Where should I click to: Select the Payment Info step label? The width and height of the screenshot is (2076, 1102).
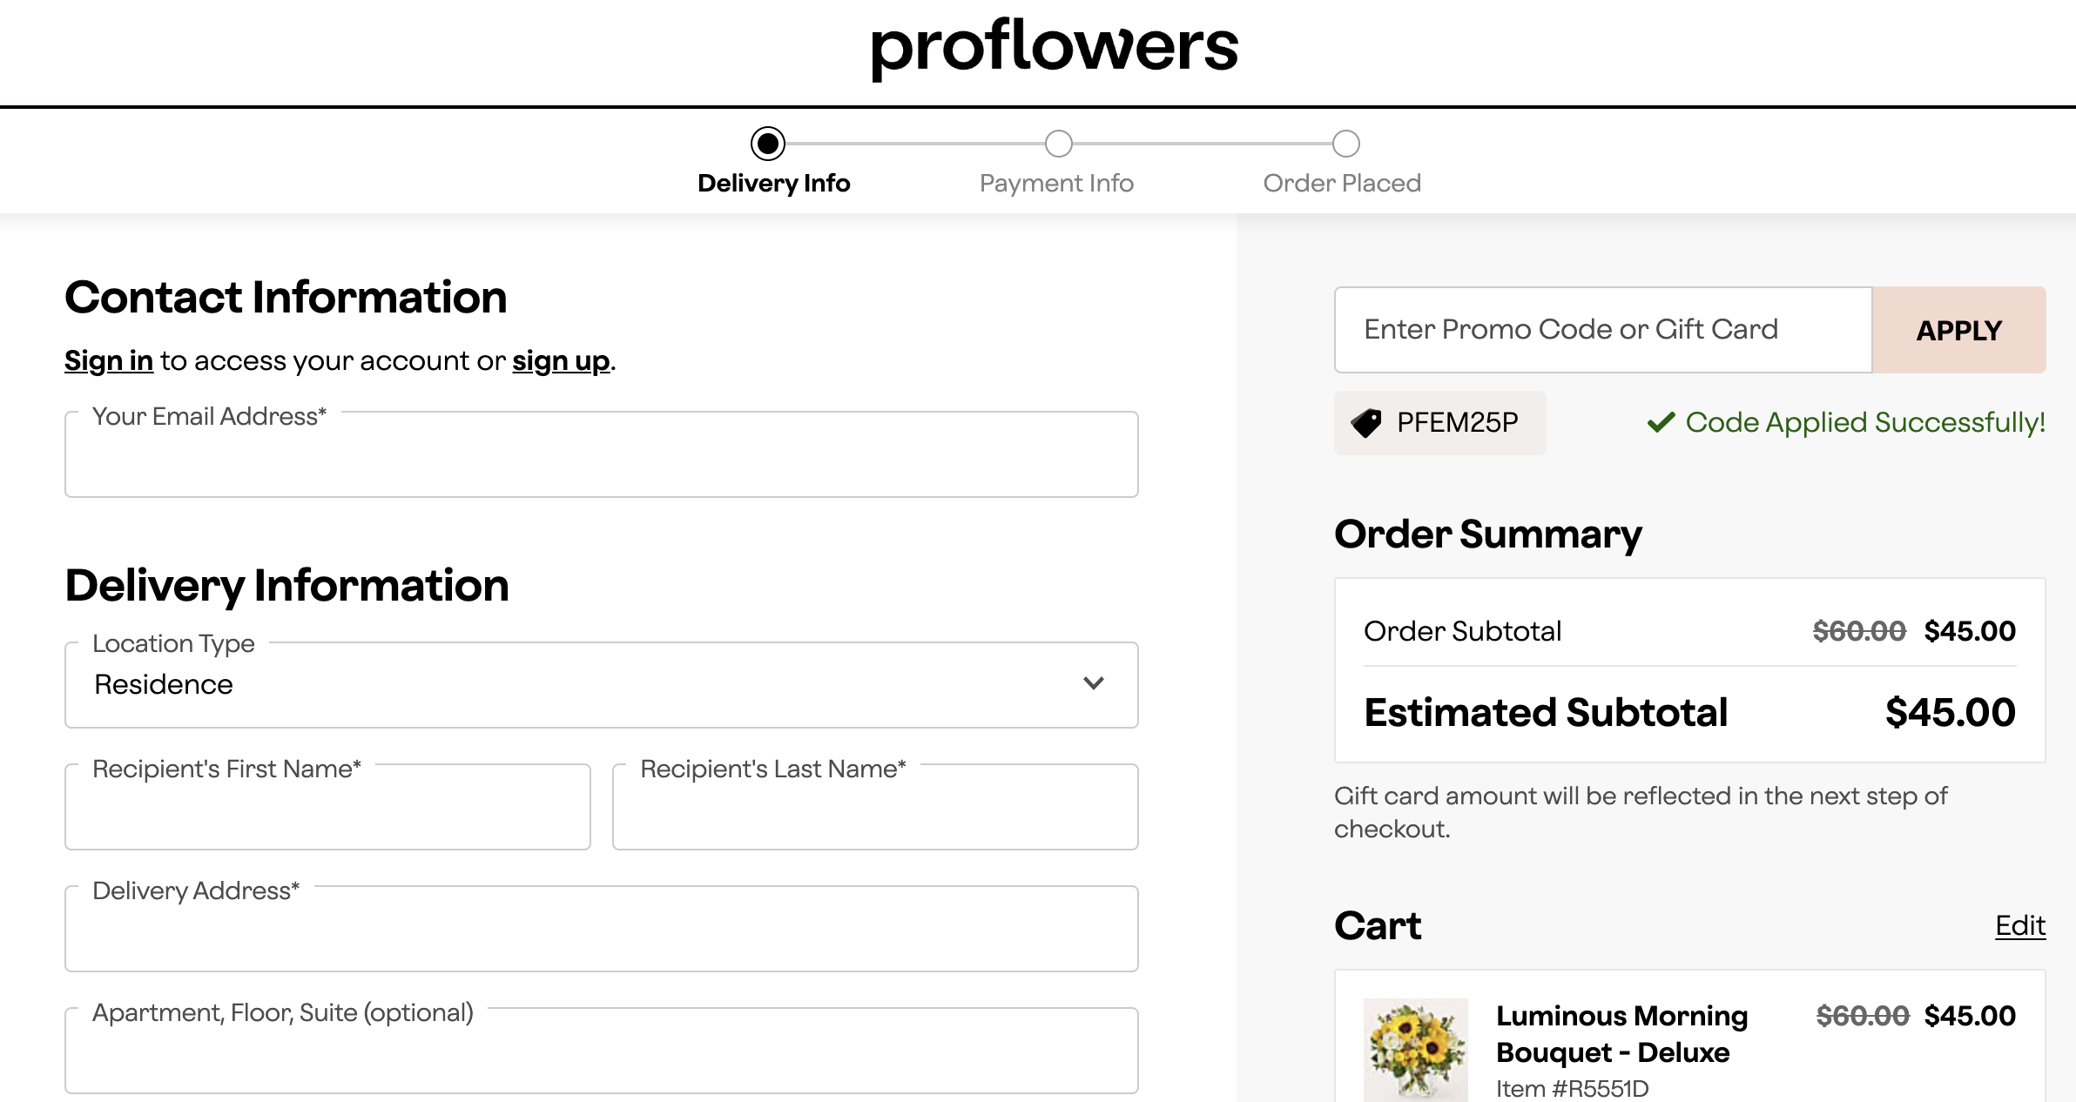[1056, 183]
